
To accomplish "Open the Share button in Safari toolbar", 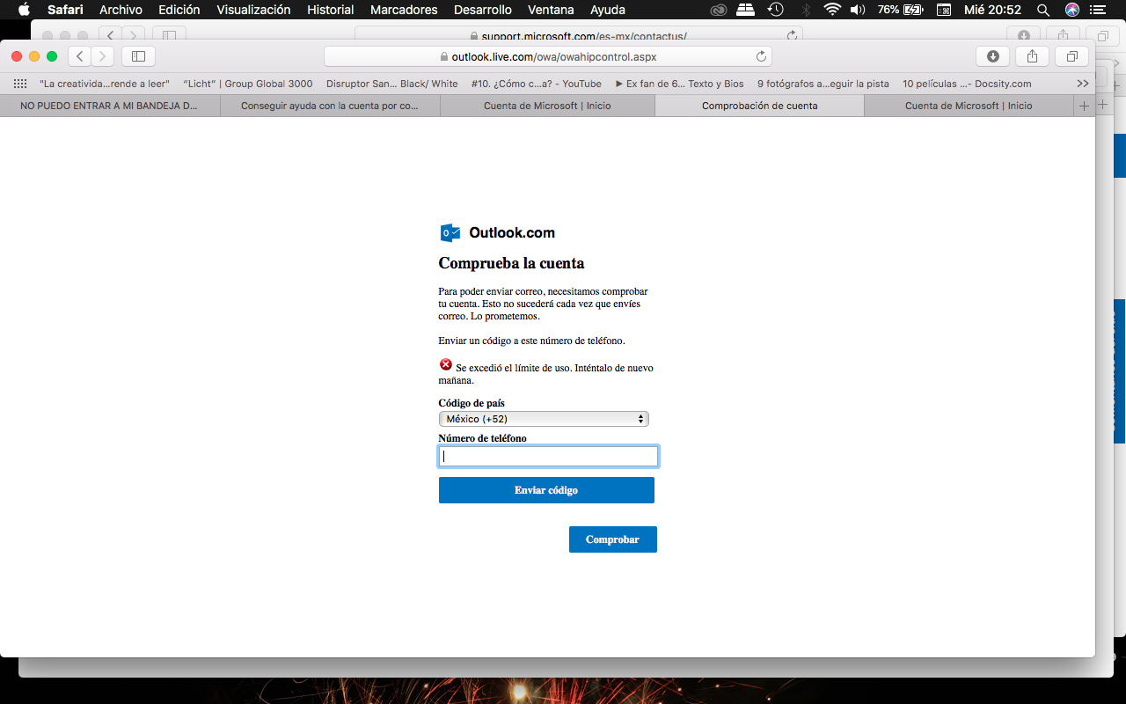I will [x=1032, y=56].
